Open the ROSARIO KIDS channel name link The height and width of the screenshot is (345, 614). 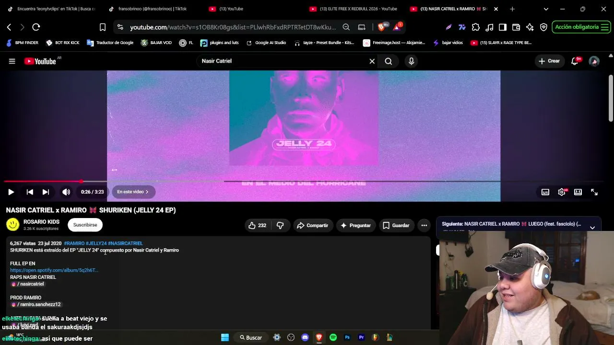(41, 222)
